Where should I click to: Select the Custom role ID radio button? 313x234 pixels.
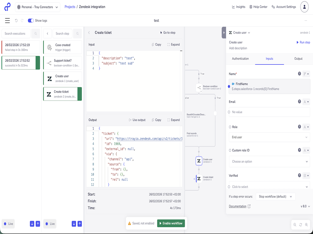pyautogui.click(x=230, y=150)
